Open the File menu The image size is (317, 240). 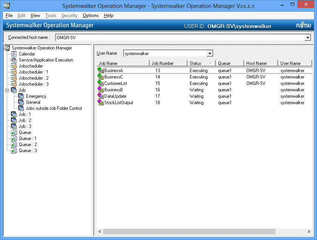[9, 15]
